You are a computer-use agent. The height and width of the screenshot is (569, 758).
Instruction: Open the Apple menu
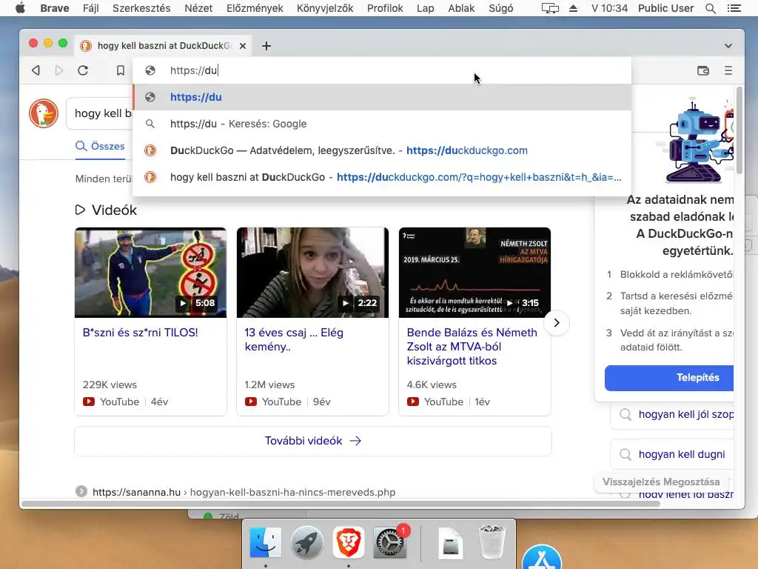point(20,8)
